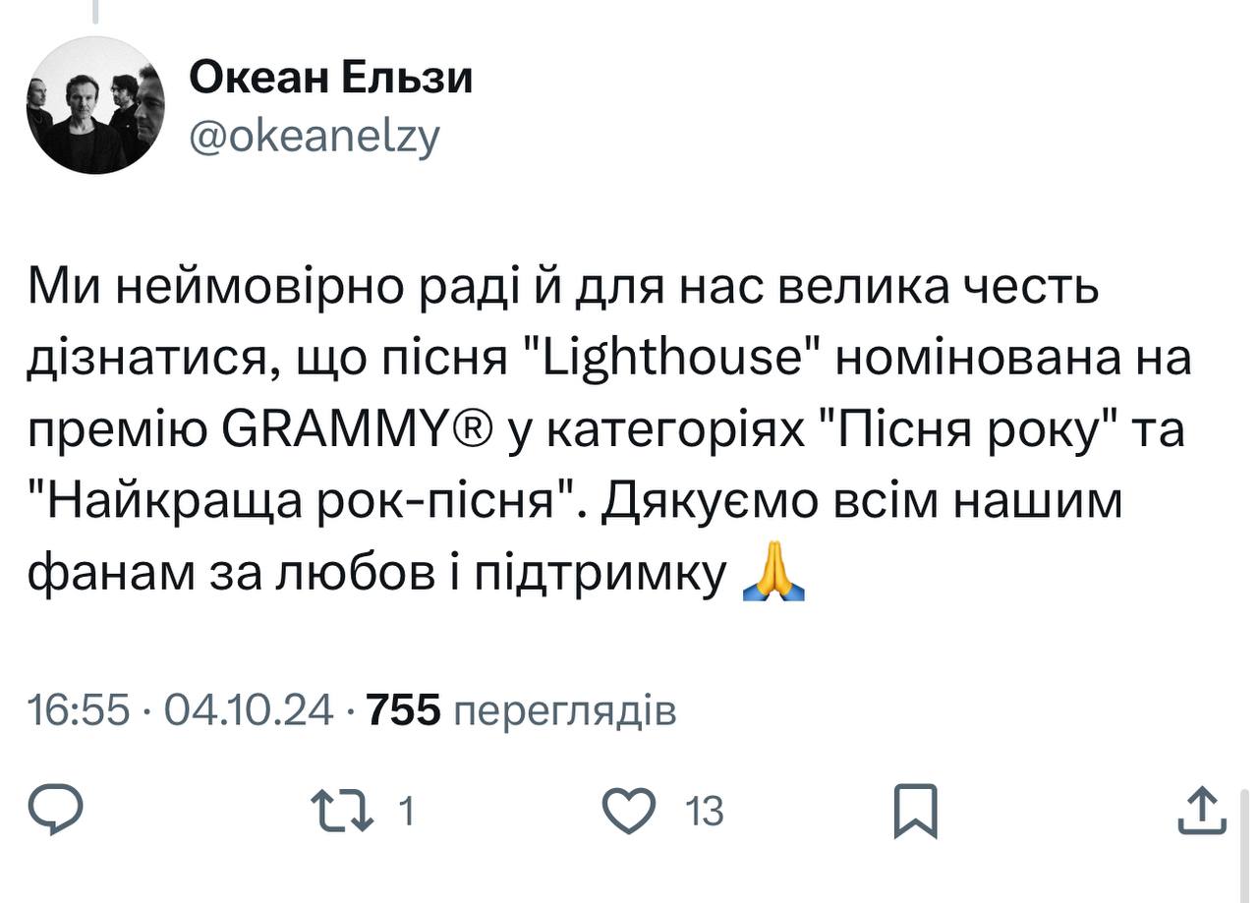Click the praying hands emoji
Image resolution: width=1258 pixels, height=903 pixels.
click(774, 576)
